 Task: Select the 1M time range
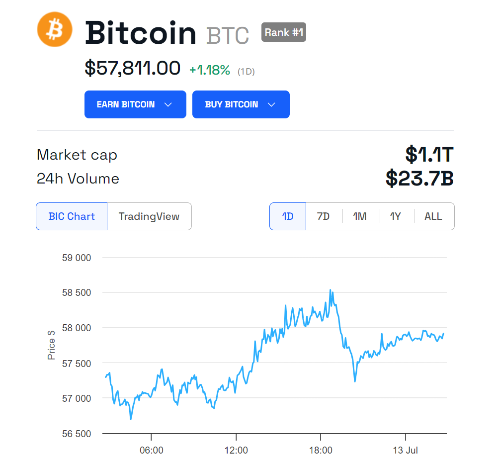click(x=360, y=216)
